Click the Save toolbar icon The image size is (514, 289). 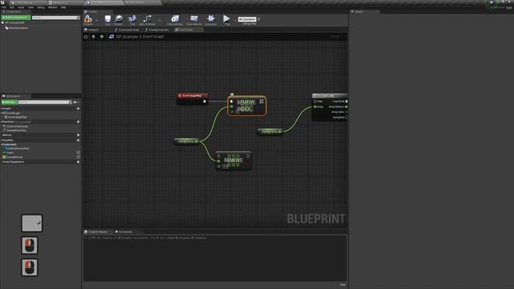pos(108,19)
